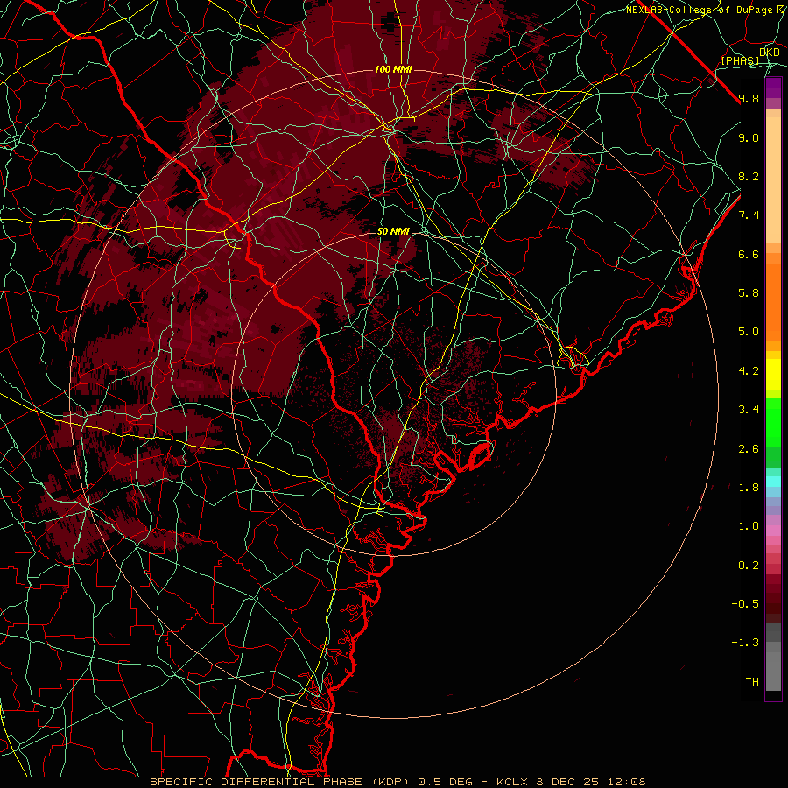Click the 100 NMI range ring label

coord(393,69)
